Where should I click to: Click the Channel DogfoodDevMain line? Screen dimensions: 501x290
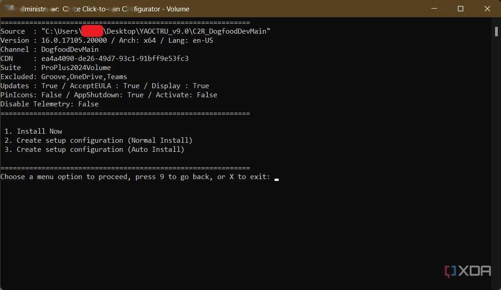(50, 50)
